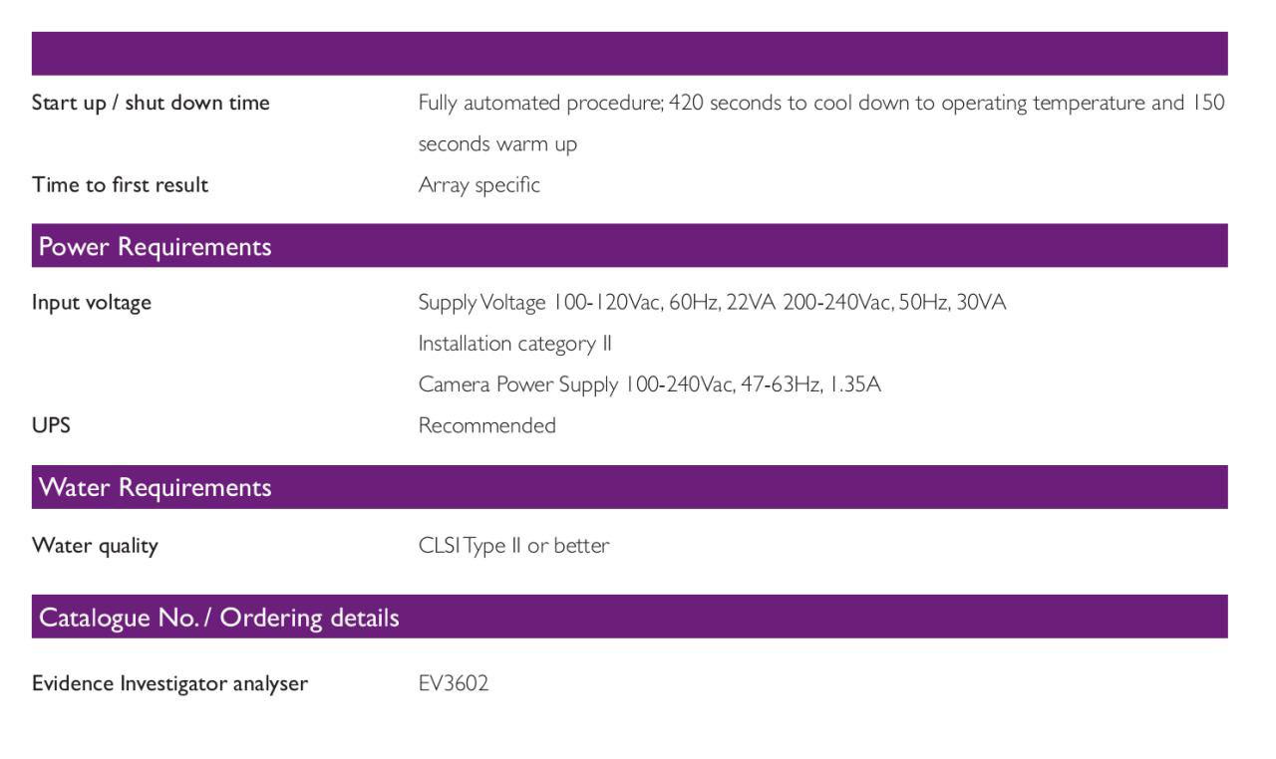This screenshot has height=759, width=1276.
Task: Click the "22VA 200-240Vac, 50Hz, 30VA" text portion
Action: (865, 302)
